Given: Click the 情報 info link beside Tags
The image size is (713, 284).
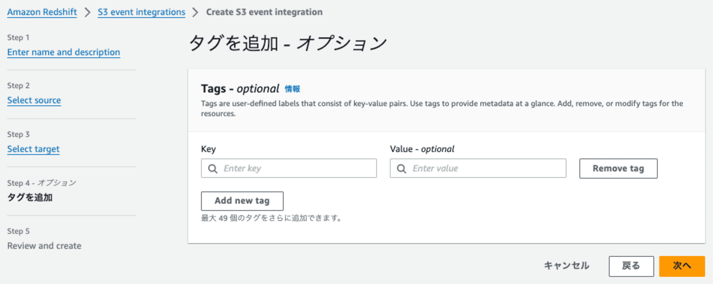Looking at the screenshot, I should tap(292, 89).
